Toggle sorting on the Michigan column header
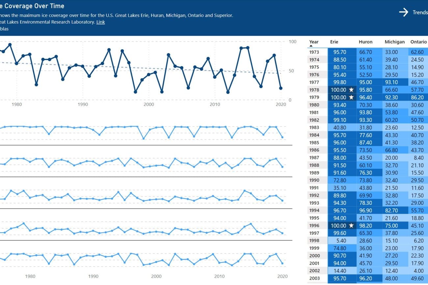Screen dimensions: 428x285 [394, 42]
